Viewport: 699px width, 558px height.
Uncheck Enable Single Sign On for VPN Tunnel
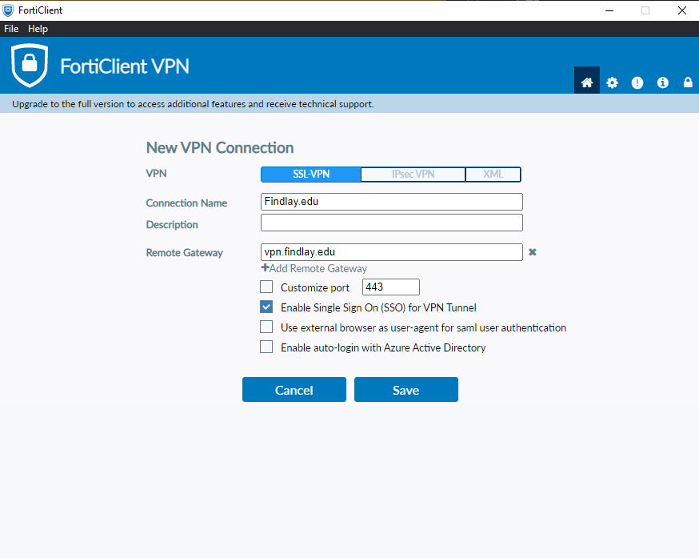tap(266, 307)
